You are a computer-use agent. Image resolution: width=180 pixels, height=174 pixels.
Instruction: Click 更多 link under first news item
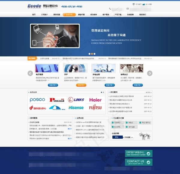(x=70, y=129)
